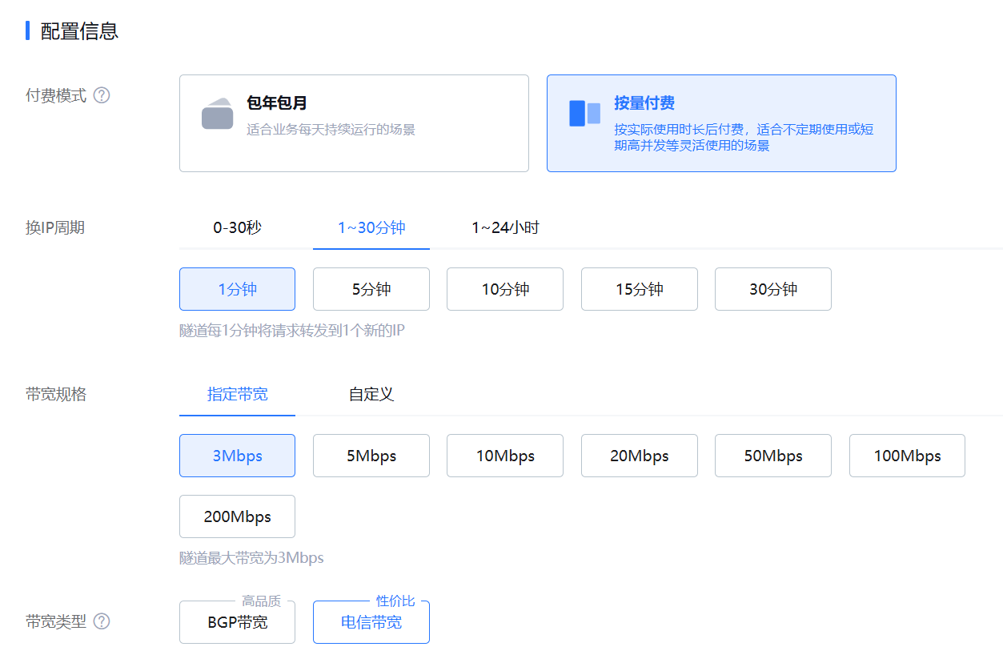
Task: Choose BGP带宽 high quality type
Action: [237, 622]
